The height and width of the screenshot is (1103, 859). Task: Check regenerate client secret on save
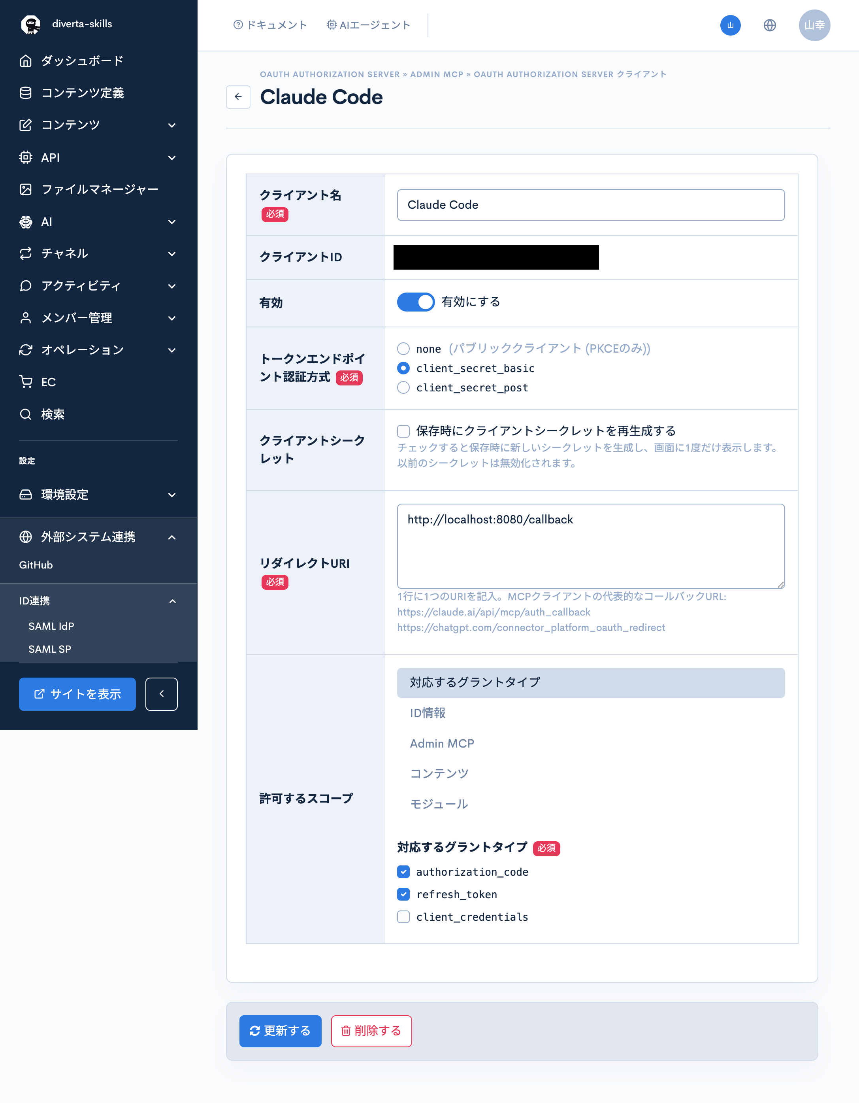[x=403, y=431]
